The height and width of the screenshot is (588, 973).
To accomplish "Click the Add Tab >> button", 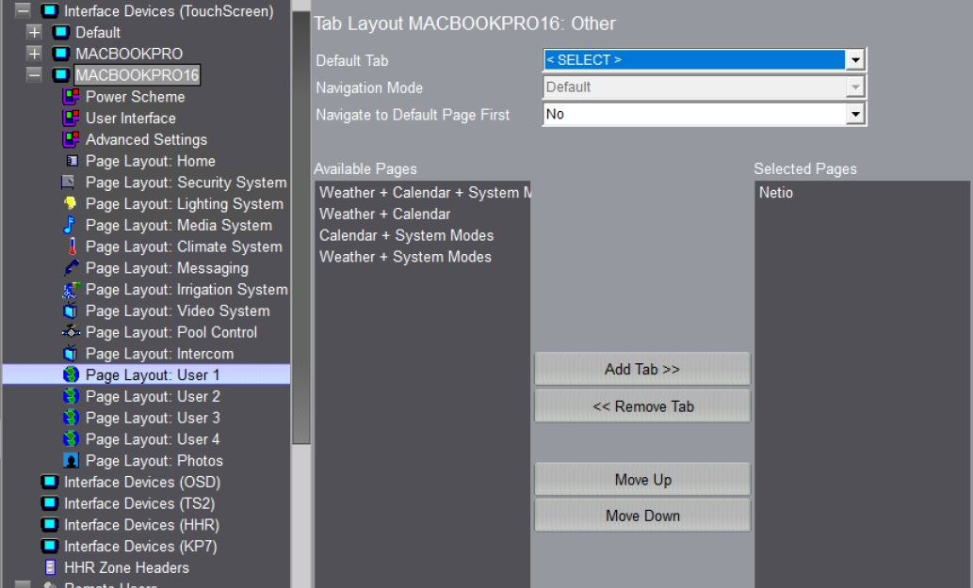I will pos(642,370).
